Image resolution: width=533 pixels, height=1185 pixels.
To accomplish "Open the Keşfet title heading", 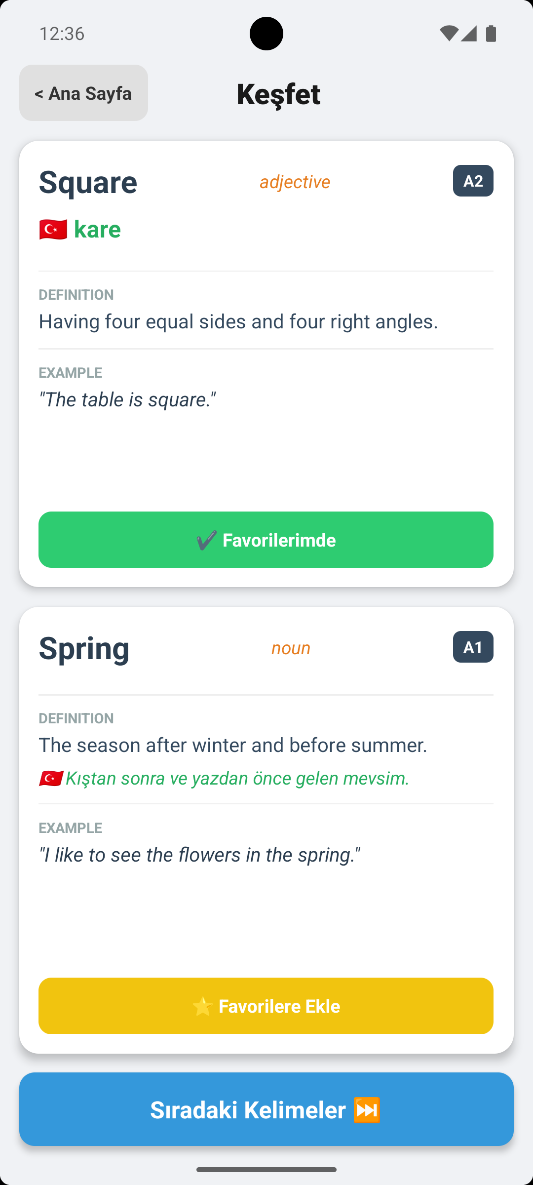I will [x=278, y=94].
